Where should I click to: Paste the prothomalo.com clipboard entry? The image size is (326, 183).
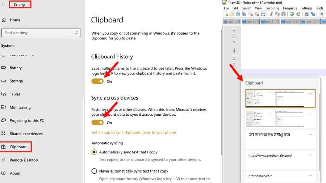coord(280,177)
